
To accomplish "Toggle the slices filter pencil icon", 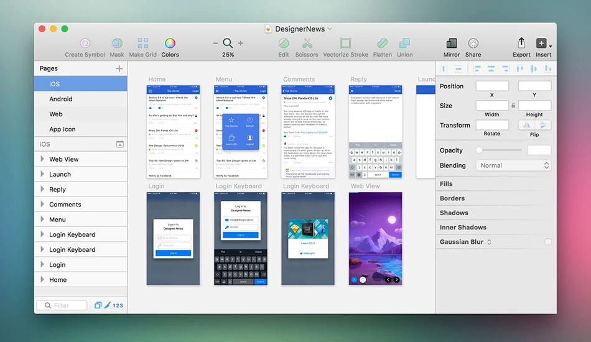I will (x=108, y=305).
